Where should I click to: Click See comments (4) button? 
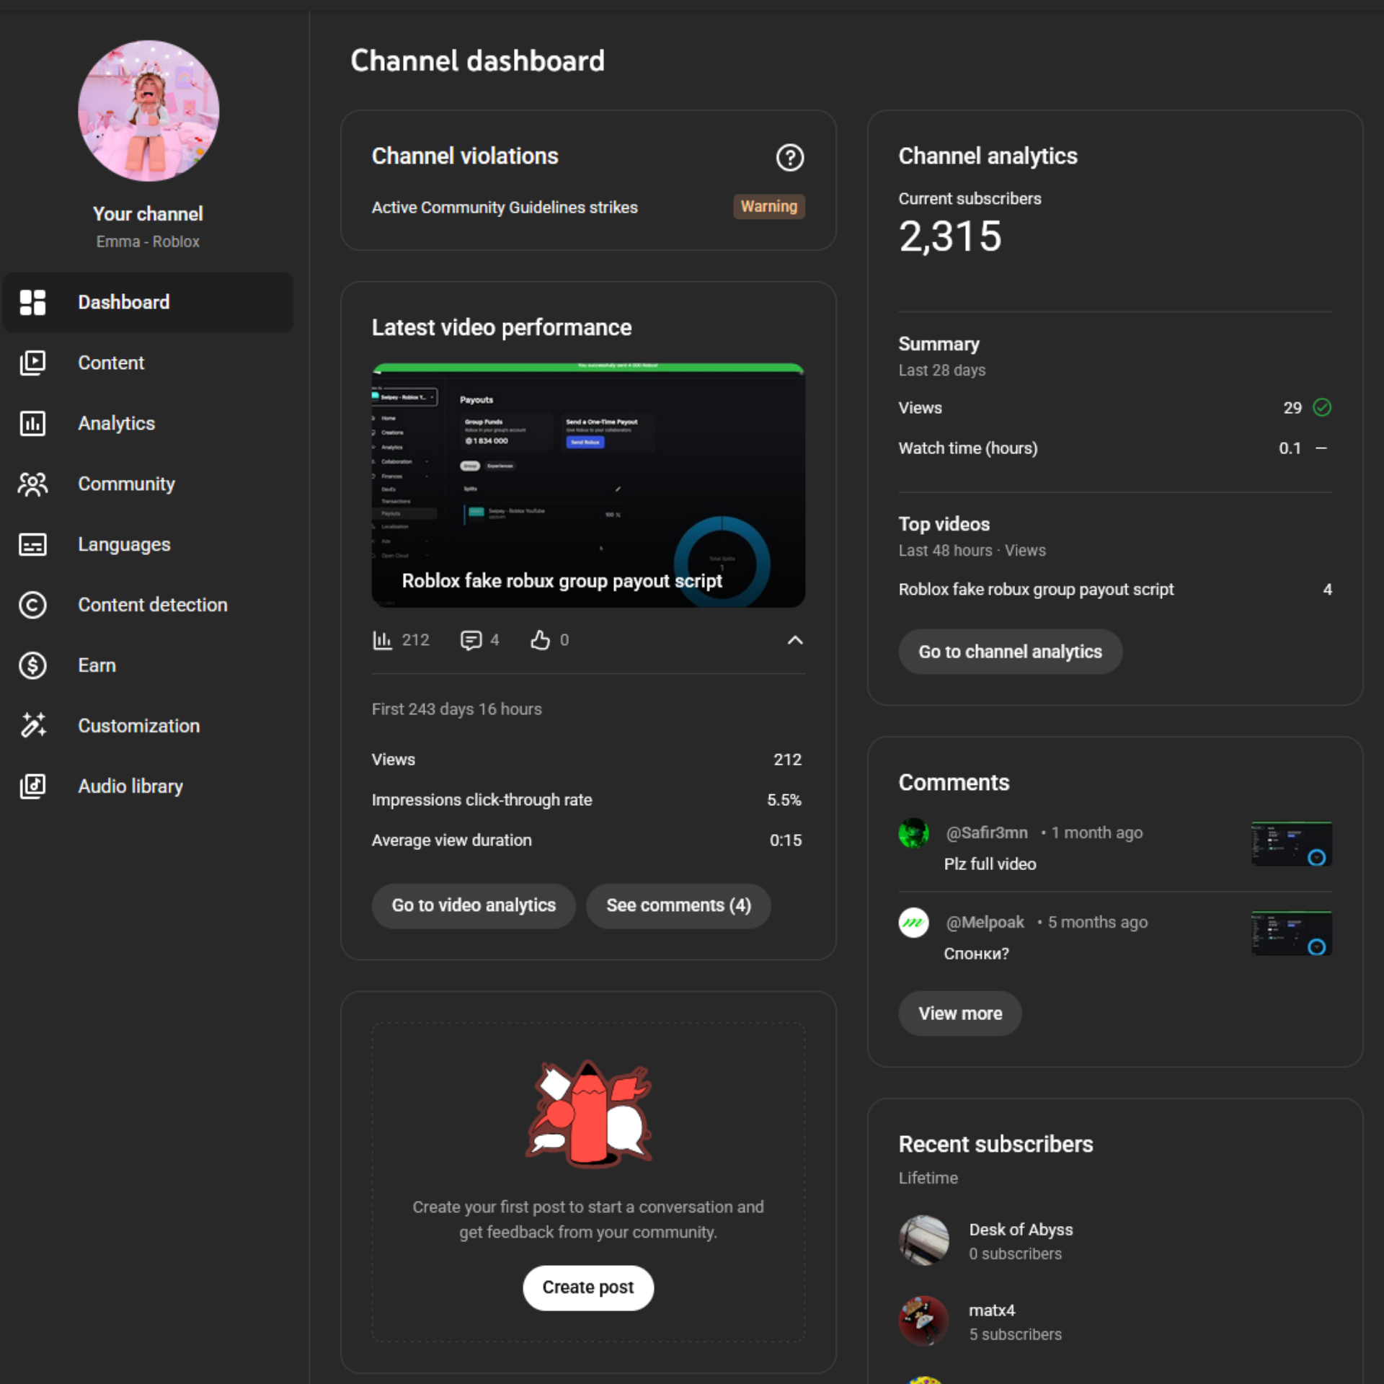(x=678, y=905)
